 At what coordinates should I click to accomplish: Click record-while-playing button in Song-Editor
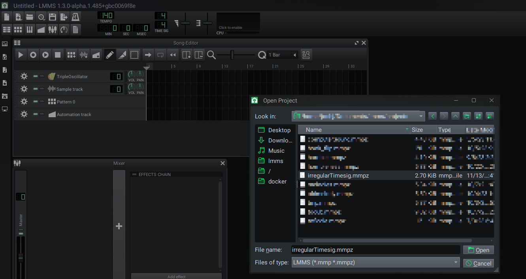(45, 55)
